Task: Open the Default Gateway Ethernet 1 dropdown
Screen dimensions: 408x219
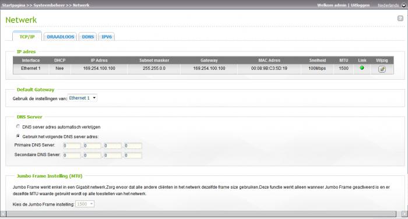Action: click(83, 98)
